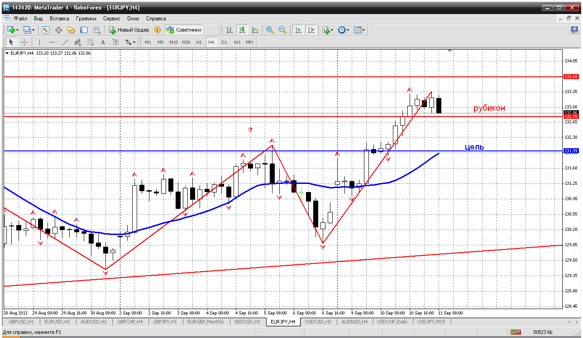Select the H4 timeframe
583x338 pixels.
click(x=211, y=42)
